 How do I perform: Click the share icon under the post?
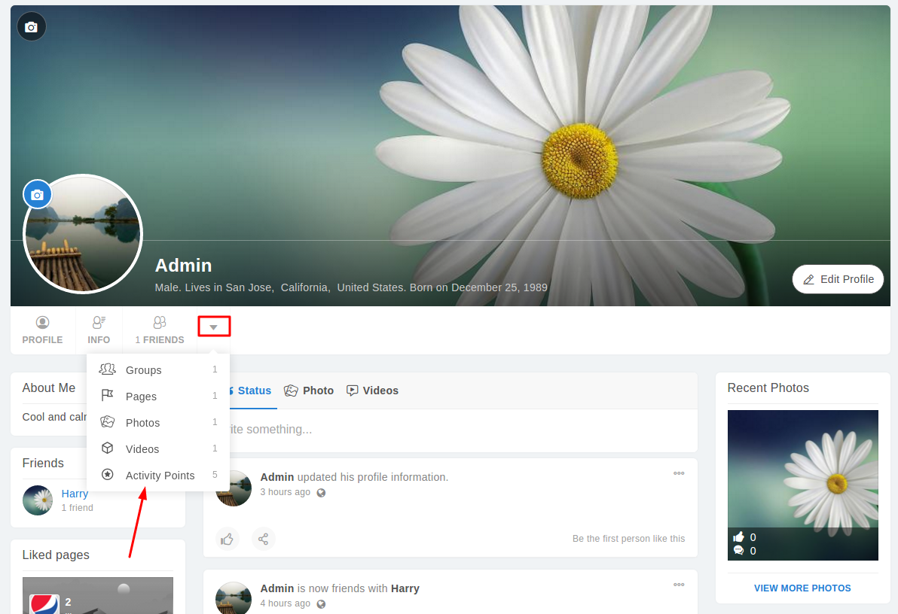click(x=263, y=539)
